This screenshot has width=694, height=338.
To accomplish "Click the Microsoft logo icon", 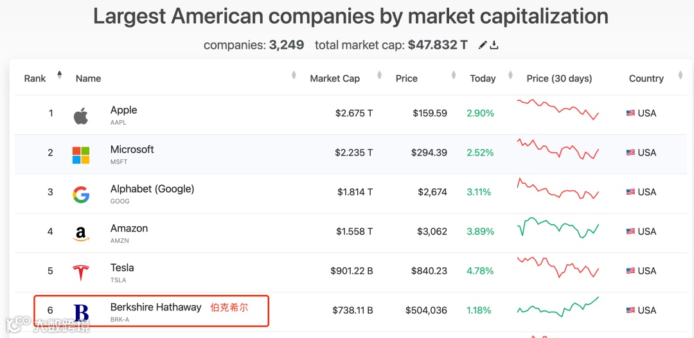I will pyautogui.click(x=81, y=155).
